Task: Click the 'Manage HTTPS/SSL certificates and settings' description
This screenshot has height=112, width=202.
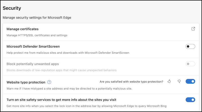Action: pyautogui.click(x=37, y=35)
